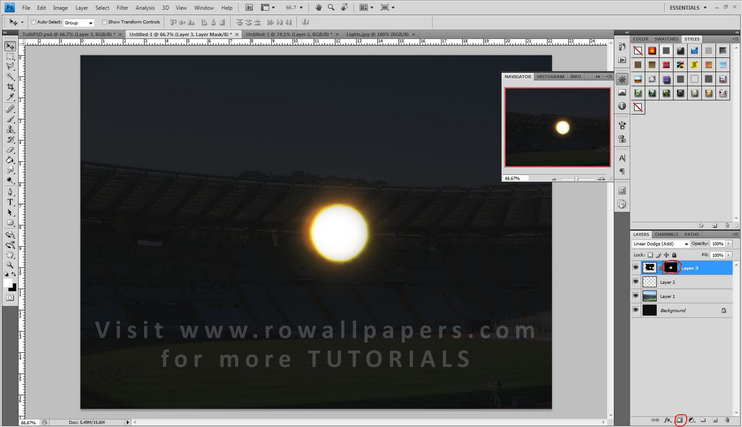The width and height of the screenshot is (742, 427).
Task: Click the Add Layer Mask icon
Action: pos(680,420)
